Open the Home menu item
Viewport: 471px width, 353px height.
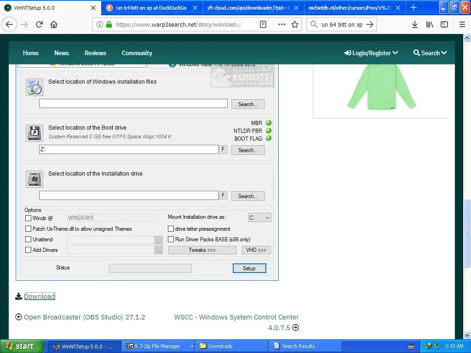[x=31, y=53]
